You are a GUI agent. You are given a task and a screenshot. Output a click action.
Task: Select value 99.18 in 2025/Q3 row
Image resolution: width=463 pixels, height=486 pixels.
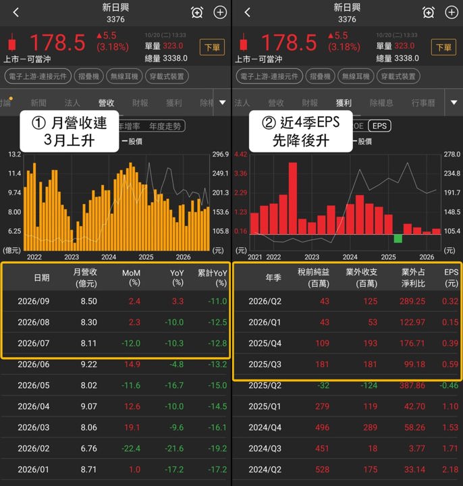[414, 364]
